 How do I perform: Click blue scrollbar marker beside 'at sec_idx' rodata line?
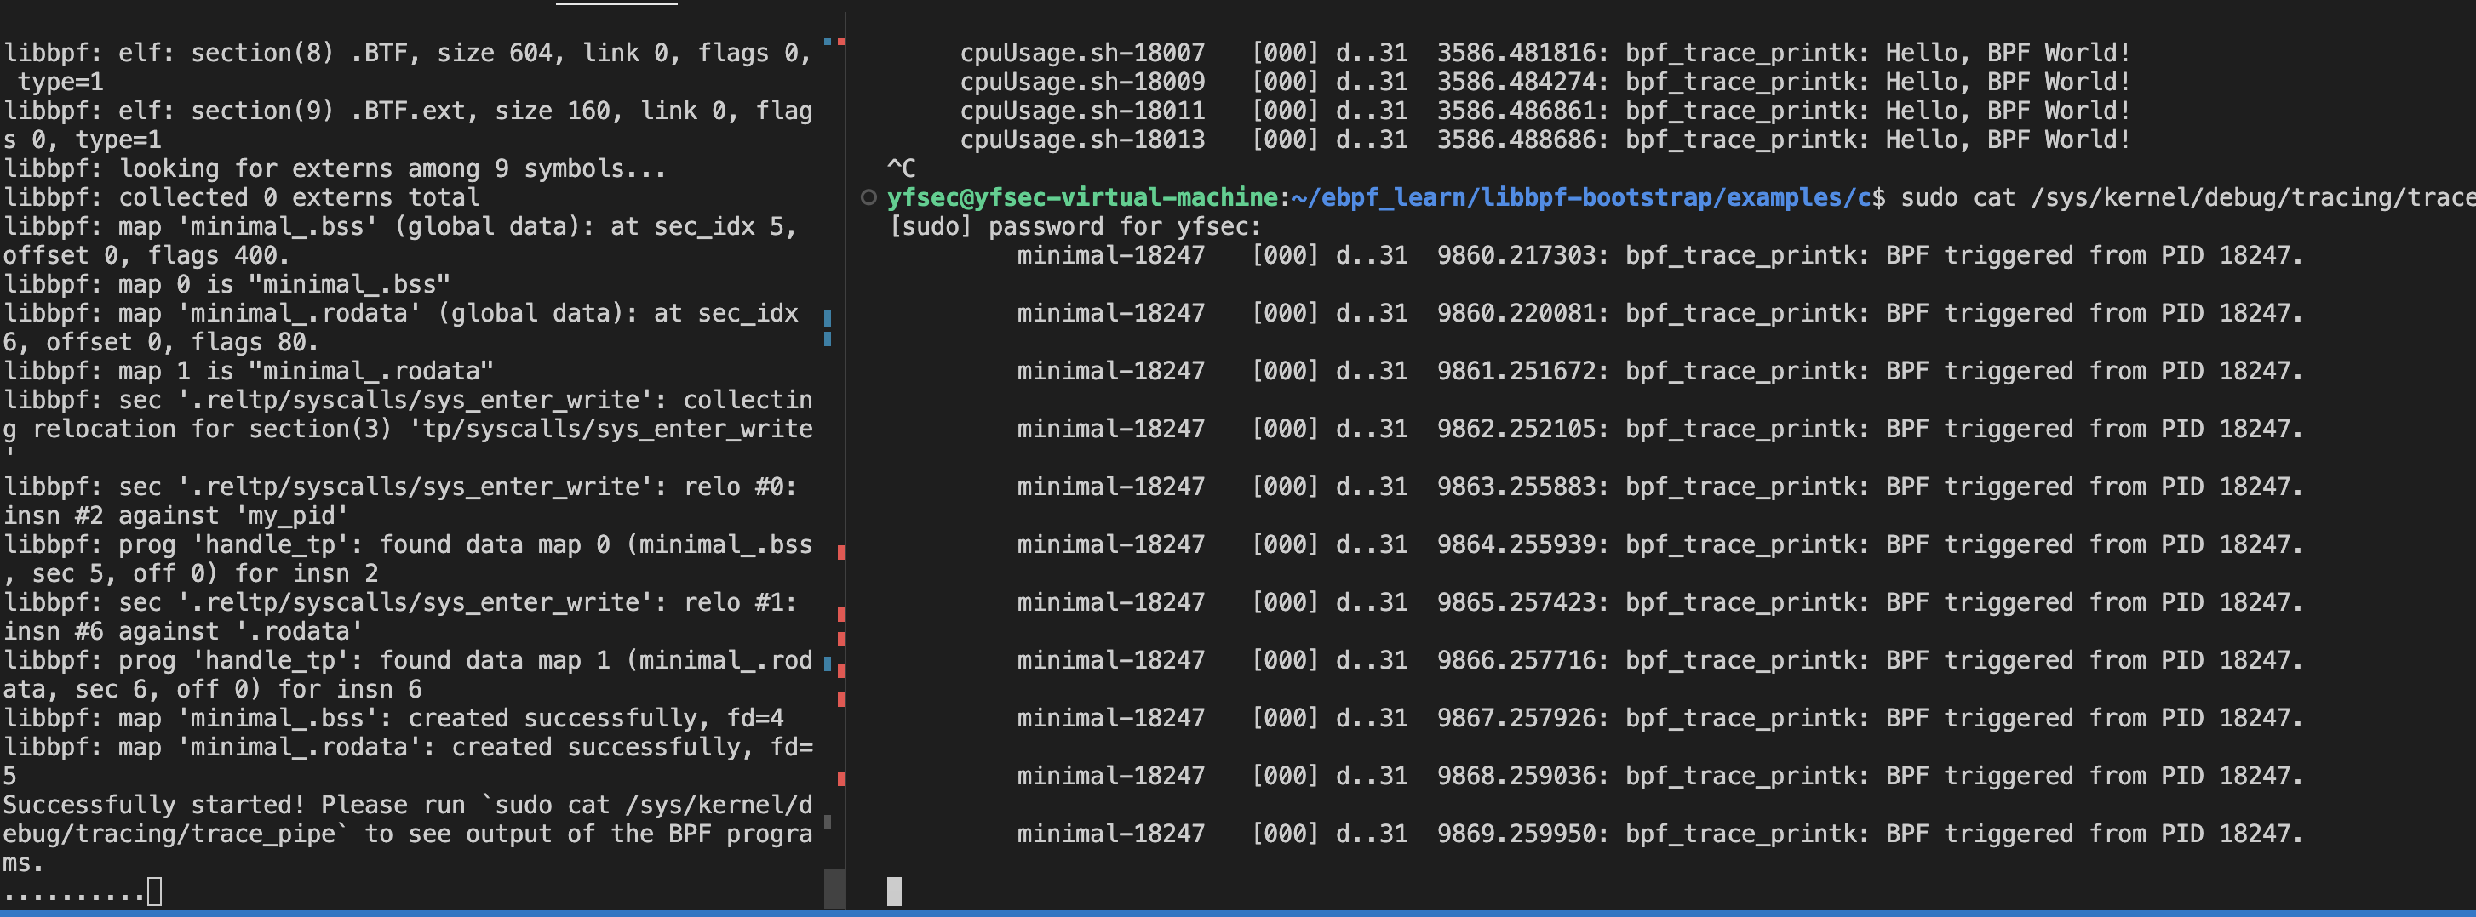coord(828,317)
